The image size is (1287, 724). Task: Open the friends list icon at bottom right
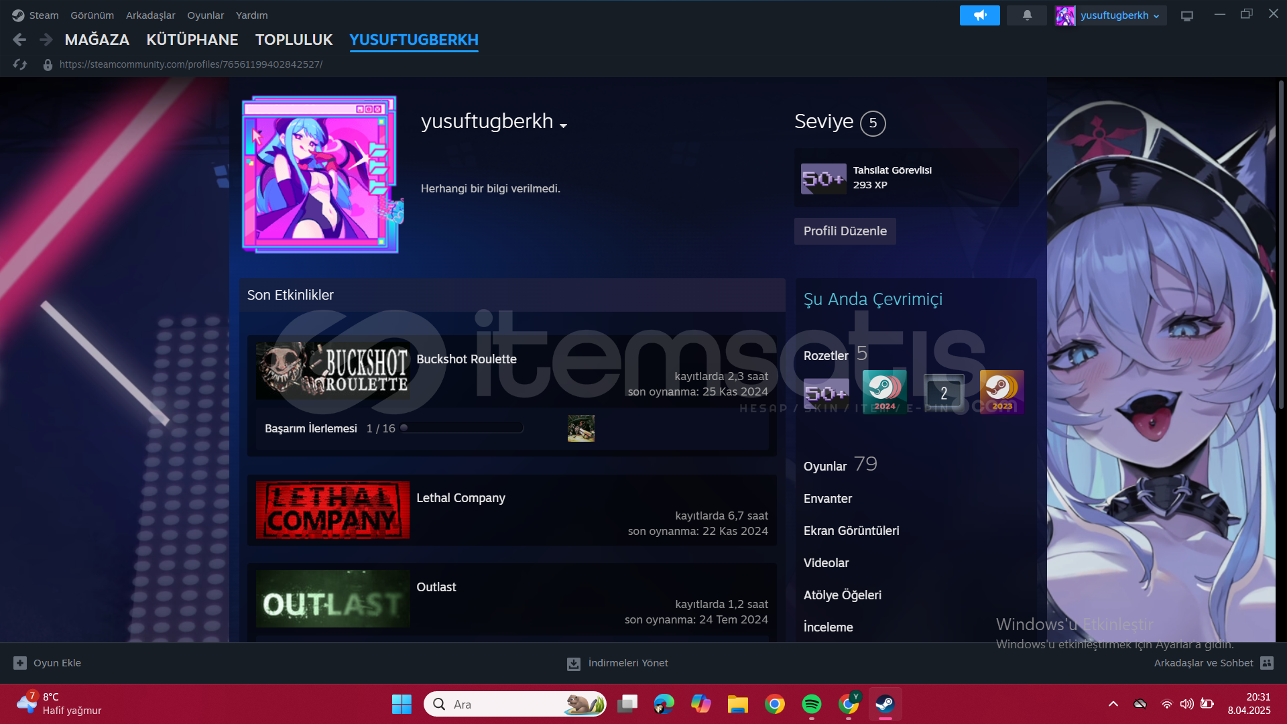coord(1266,663)
